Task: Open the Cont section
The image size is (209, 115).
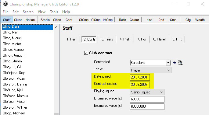Action: (69, 20)
